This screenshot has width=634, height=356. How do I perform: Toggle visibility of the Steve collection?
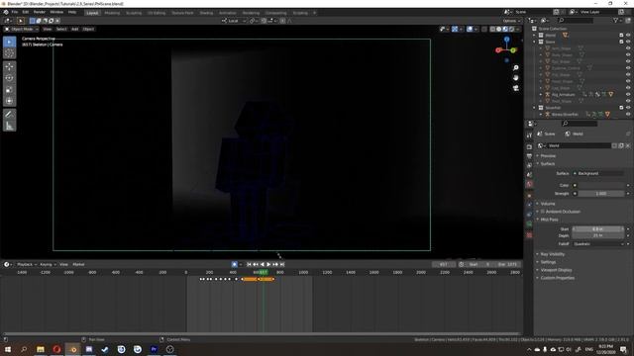coord(628,42)
